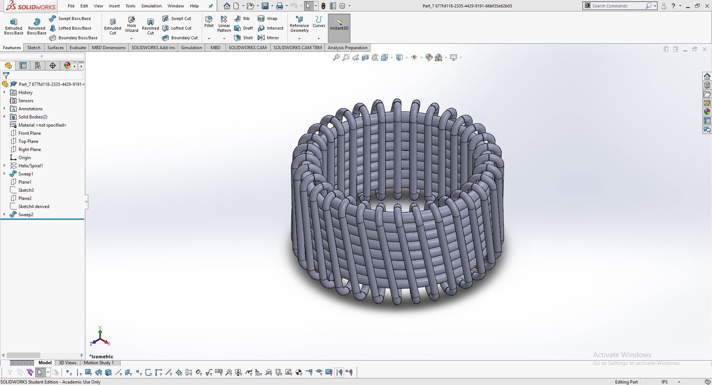The height and width of the screenshot is (385, 712).
Task: Expand the Sweep2 feature node
Action: pyautogui.click(x=4, y=215)
